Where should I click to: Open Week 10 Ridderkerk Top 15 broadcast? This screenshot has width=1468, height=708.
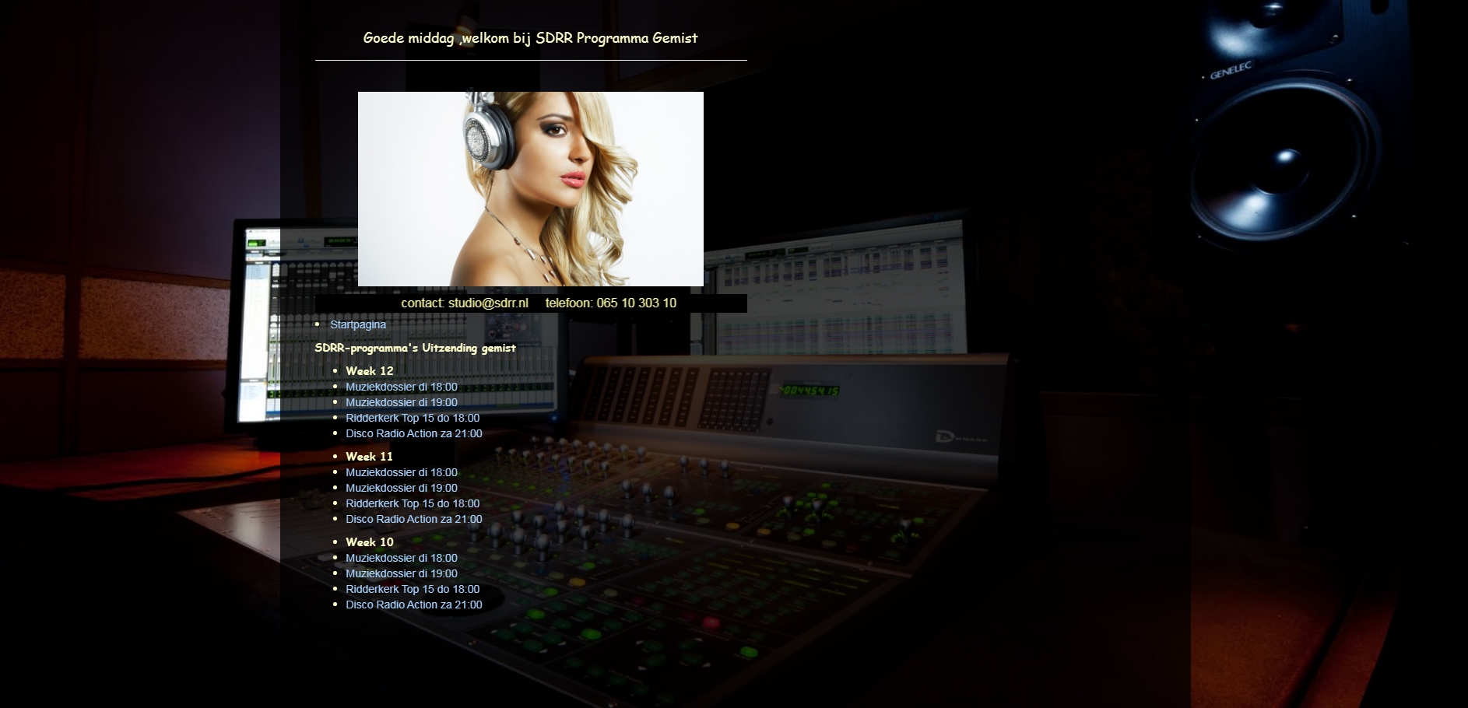click(x=412, y=589)
